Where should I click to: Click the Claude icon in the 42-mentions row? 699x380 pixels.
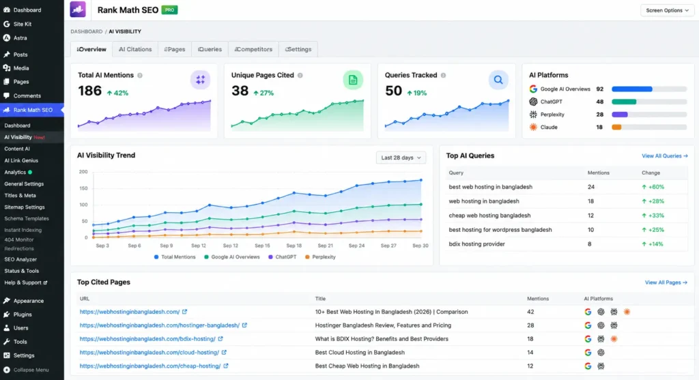pos(627,312)
